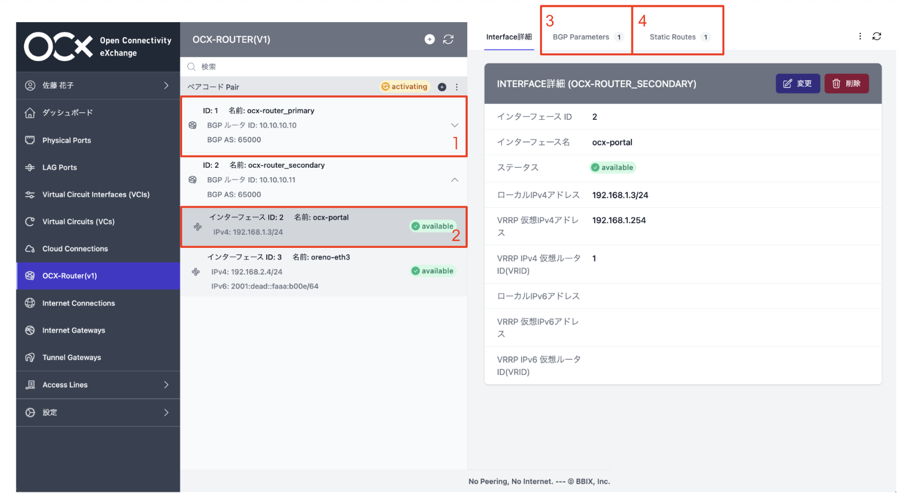
Task: Click the ダッシュボード home icon
Action: coord(30,113)
